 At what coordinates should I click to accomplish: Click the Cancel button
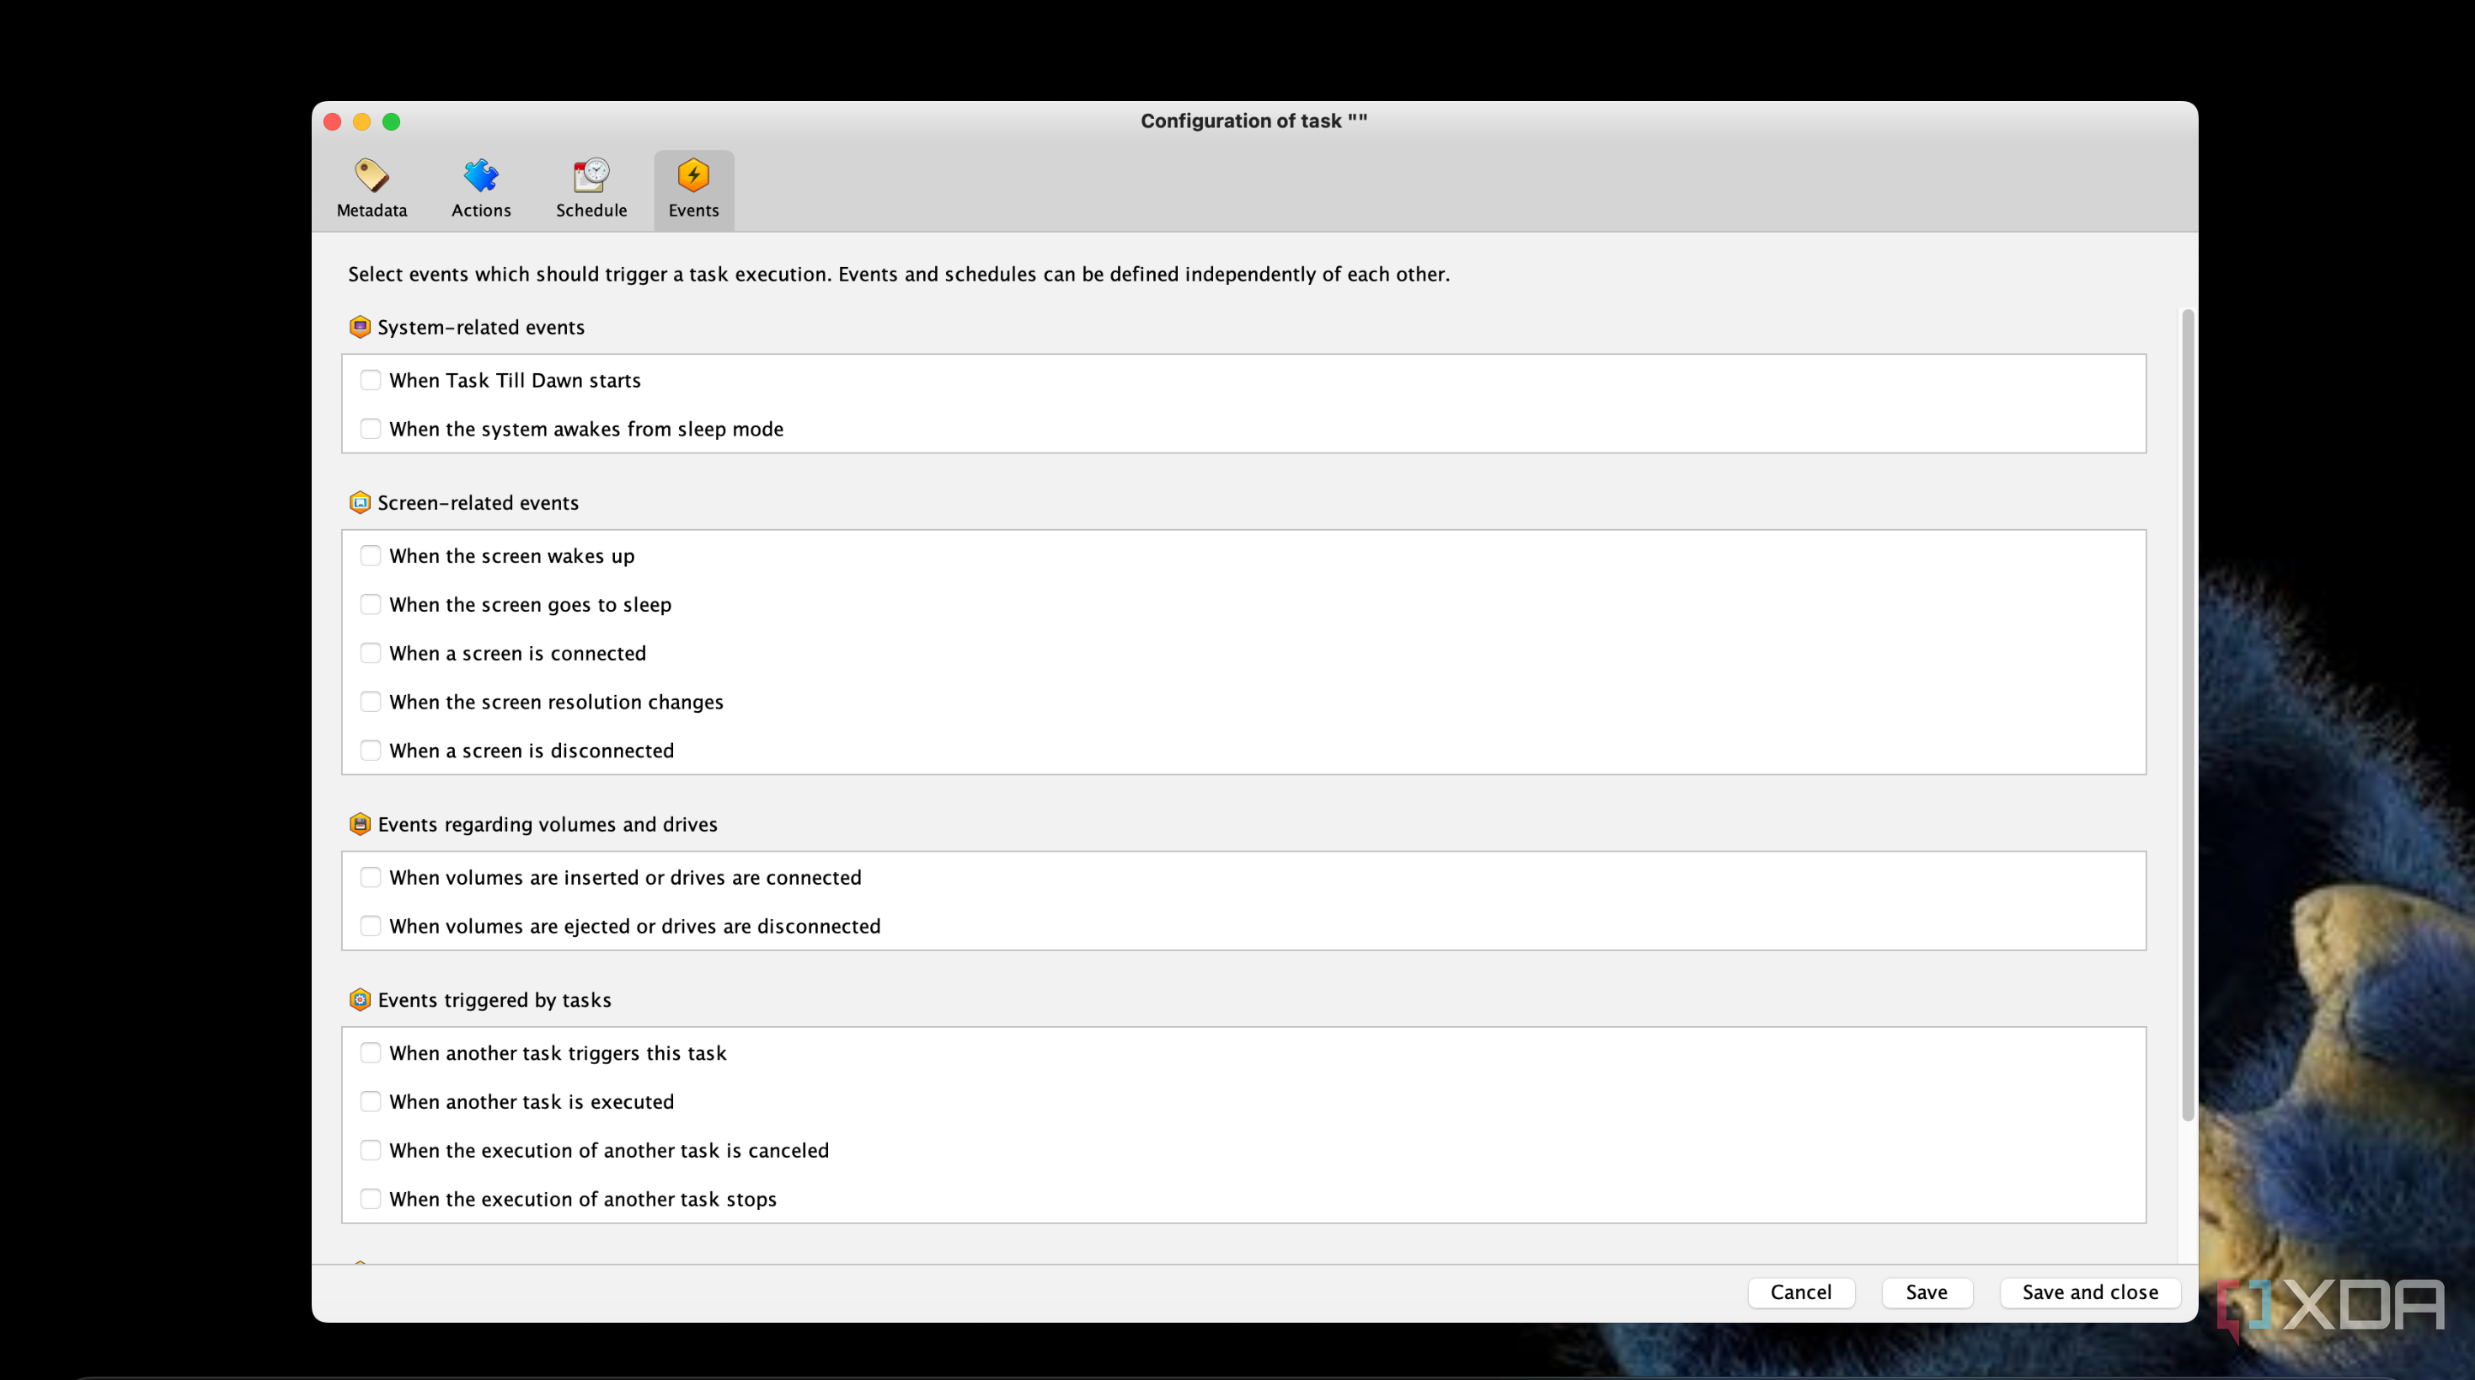[x=1800, y=1292]
